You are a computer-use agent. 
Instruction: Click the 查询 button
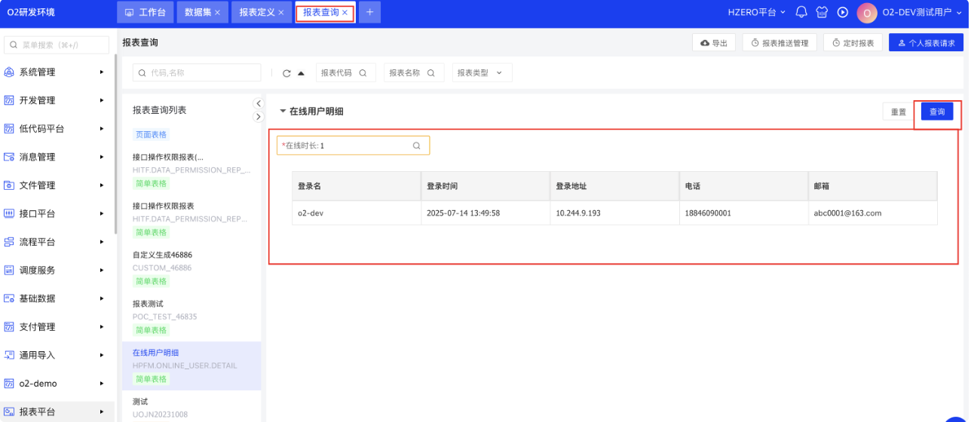pyautogui.click(x=936, y=112)
